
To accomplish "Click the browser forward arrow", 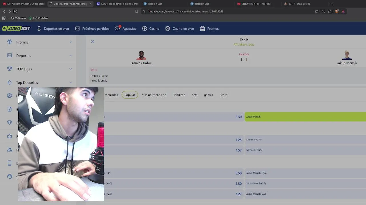I will [10, 11].
